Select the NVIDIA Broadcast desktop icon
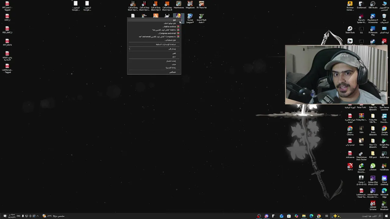This screenshot has width=390, height=219. (384, 206)
